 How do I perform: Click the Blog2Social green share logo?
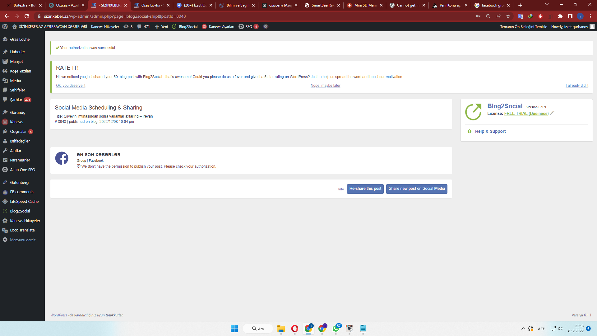[x=473, y=112]
